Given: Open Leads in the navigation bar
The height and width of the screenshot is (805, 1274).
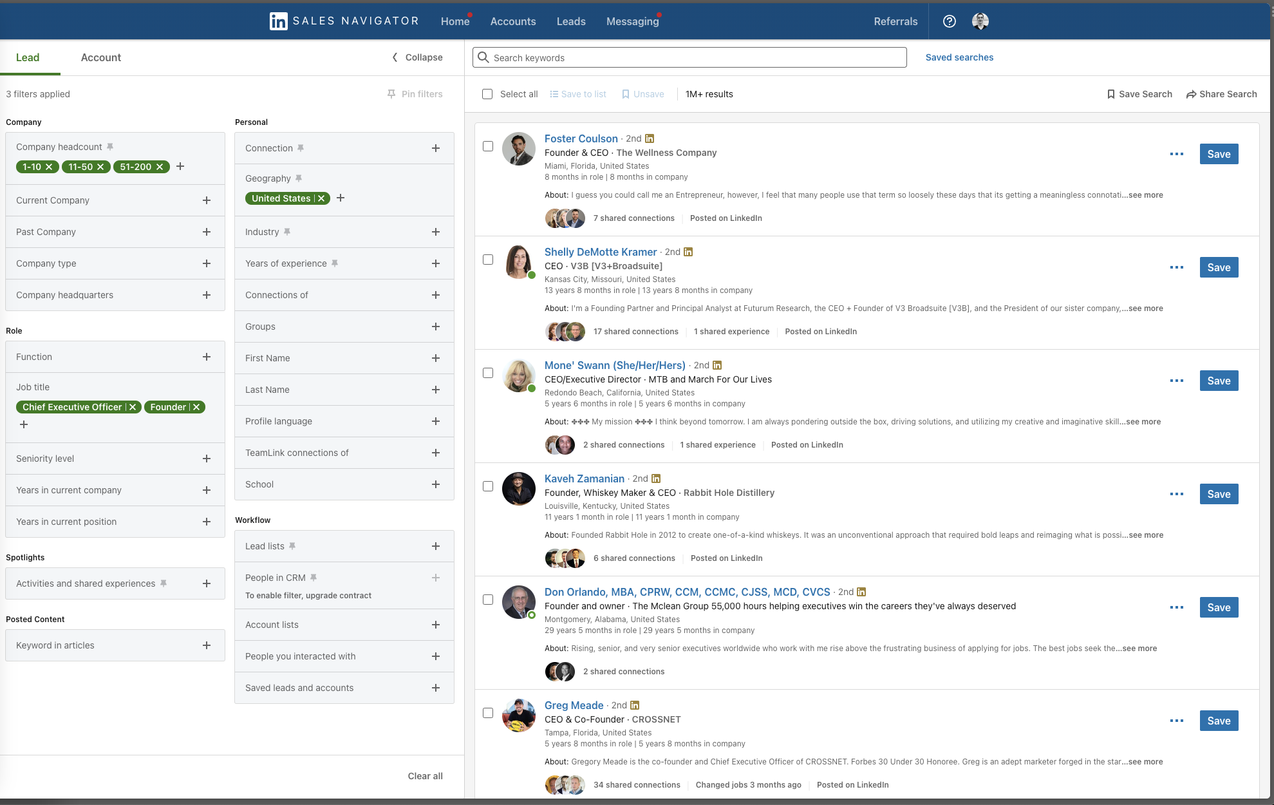Looking at the screenshot, I should 571,21.
